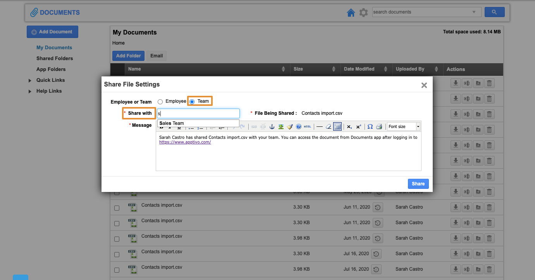
Task: Click into the Share with text field
Action: point(198,113)
